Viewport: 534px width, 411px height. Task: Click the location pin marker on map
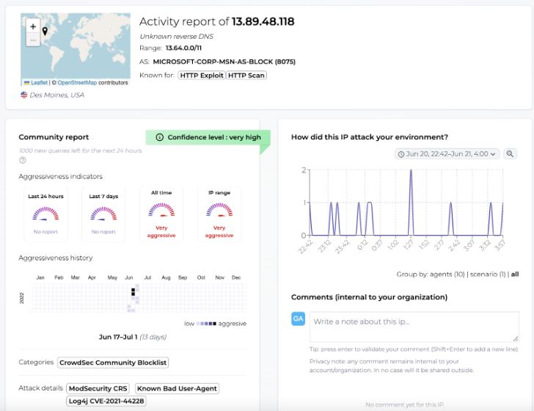pos(45,31)
